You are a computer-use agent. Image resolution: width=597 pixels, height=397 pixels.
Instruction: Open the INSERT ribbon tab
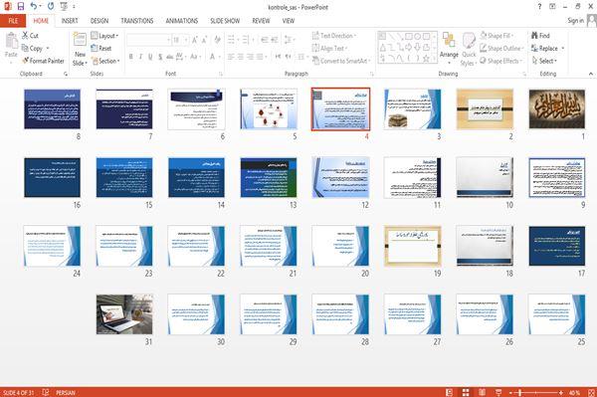[x=70, y=21]
